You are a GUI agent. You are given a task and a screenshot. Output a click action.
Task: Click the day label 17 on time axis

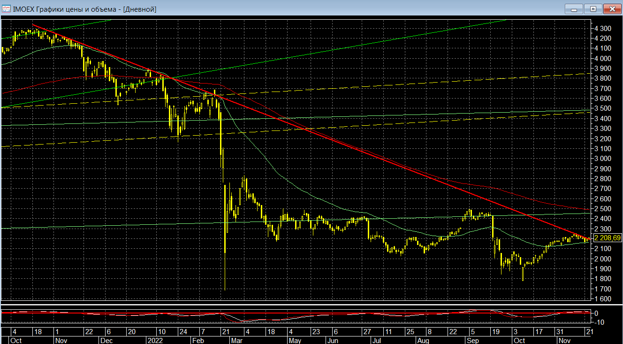[538, 332]
